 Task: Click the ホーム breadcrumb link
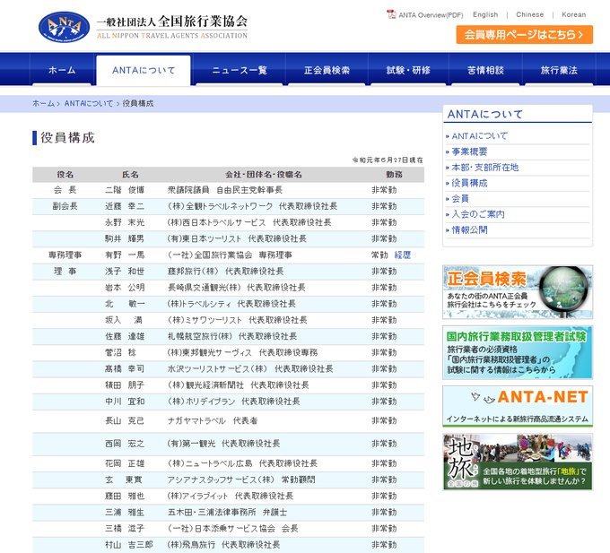(x=43, y=103)
